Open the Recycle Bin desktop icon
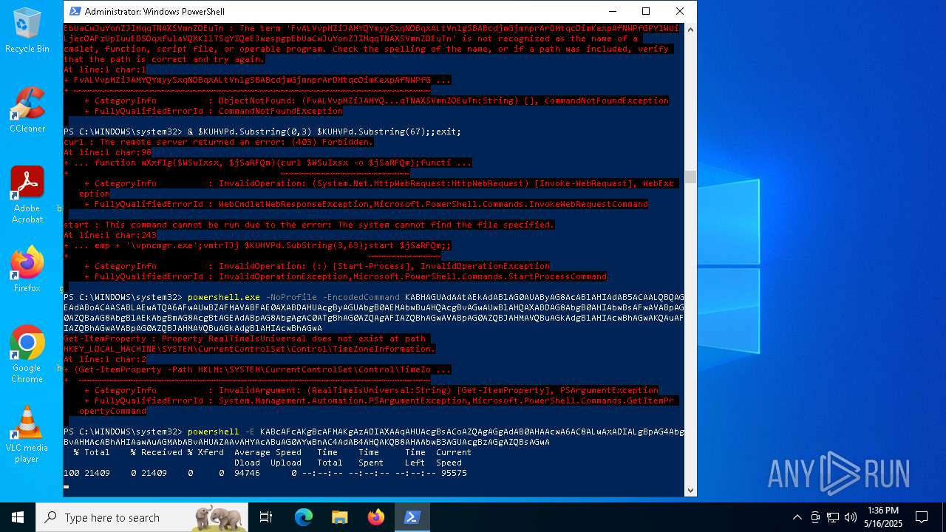Screen dimensions: 946x532 (x=27, y=31)
